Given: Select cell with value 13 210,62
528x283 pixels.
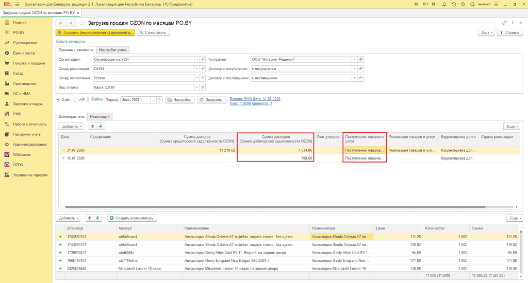Looking at the screenshot, I should point(196,150).
